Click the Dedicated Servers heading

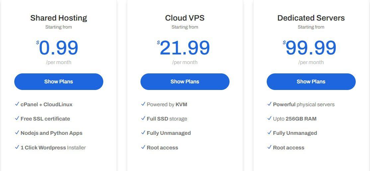[x=311, y=18]
